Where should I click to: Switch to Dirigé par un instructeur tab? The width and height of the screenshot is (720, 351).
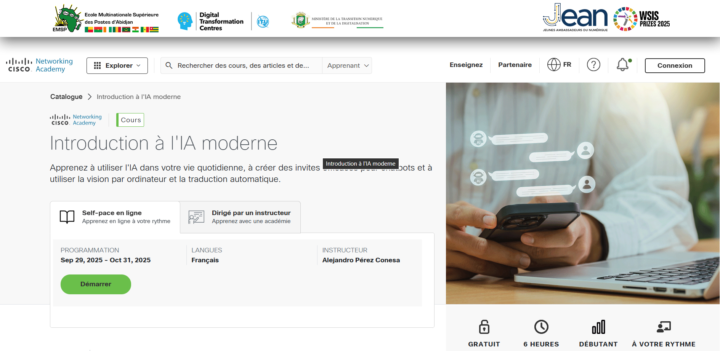tap(240, 217)
